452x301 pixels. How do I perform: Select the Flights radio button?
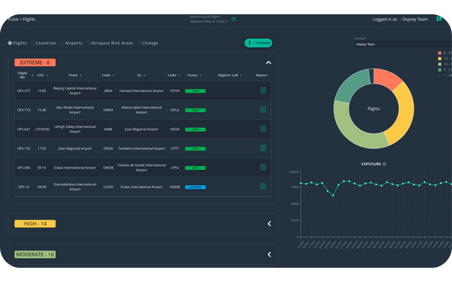click(10, 43)
